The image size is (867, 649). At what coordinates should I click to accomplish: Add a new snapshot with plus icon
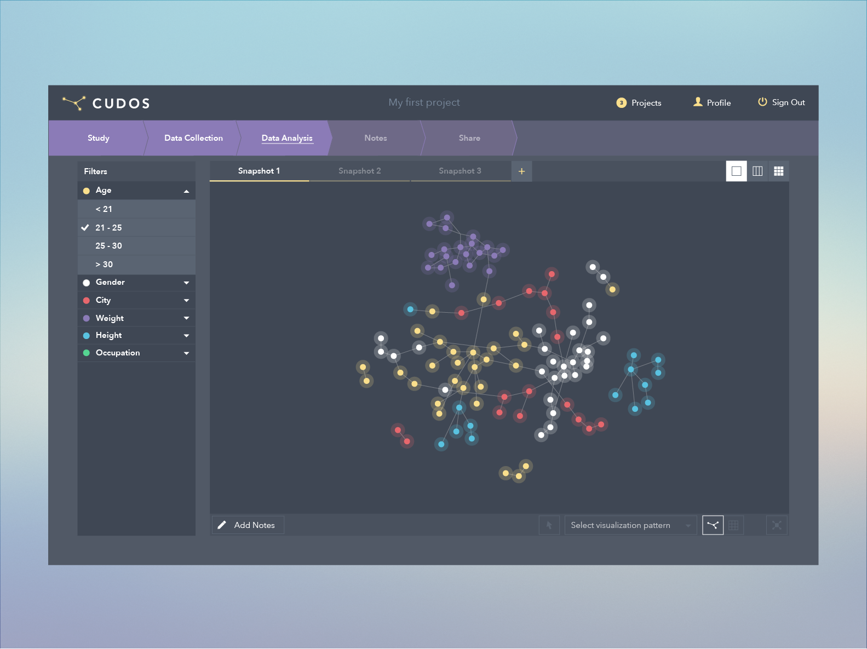coord(522,171)
